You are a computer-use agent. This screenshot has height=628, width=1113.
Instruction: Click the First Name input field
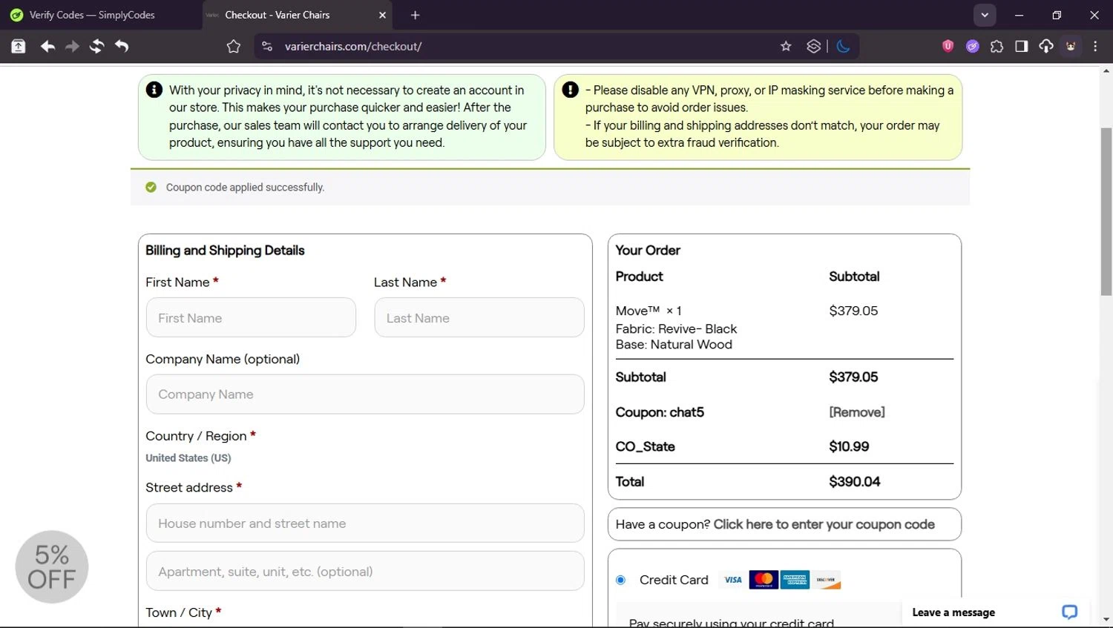pos(251,317)
